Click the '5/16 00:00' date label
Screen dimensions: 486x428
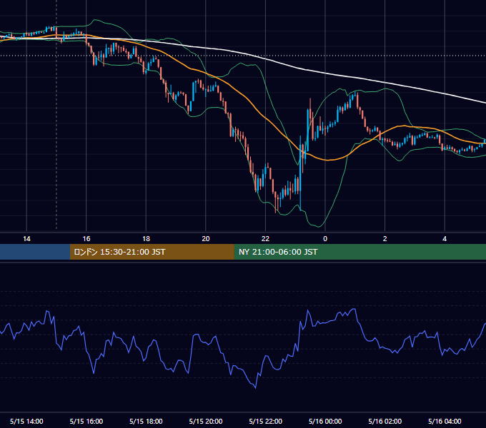coord(325,421)
